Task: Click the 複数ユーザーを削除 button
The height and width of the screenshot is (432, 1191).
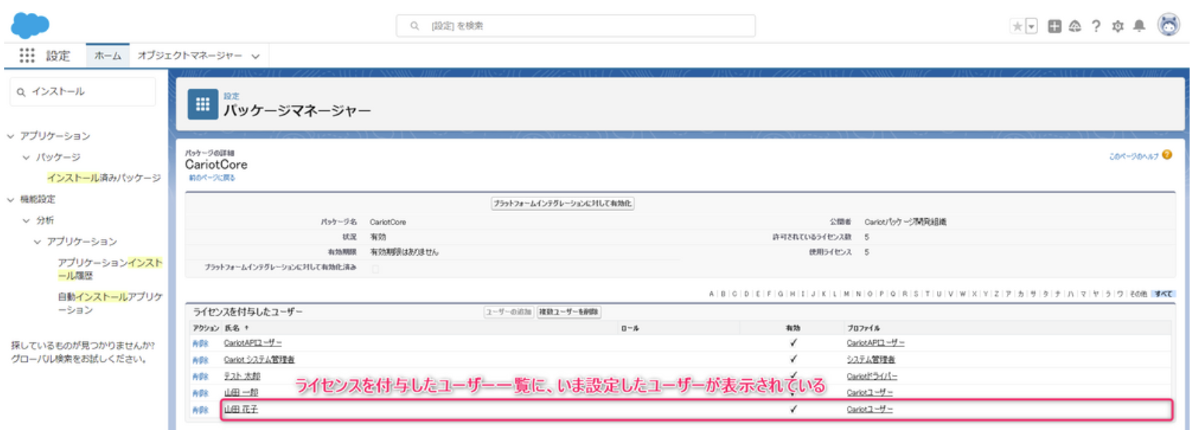Action: click(x=569, y=312)
